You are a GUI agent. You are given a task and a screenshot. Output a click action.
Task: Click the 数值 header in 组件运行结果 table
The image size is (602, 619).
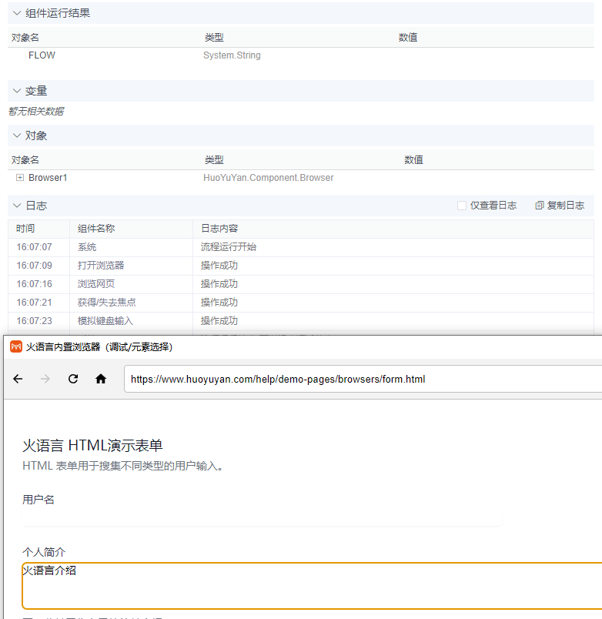click(408, 38)
